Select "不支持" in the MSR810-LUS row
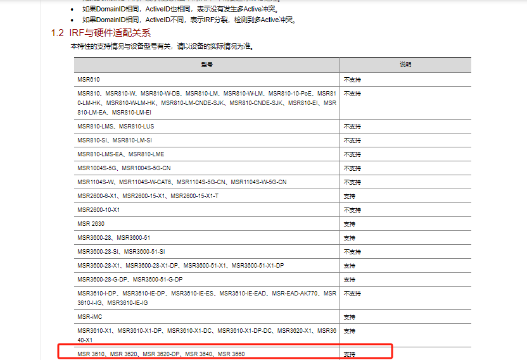Screen dimensions: 527x360 pos(352,127)
